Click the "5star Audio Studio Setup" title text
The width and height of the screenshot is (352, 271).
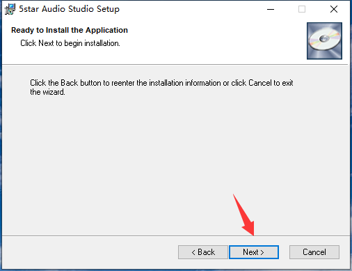pos(69,9)
